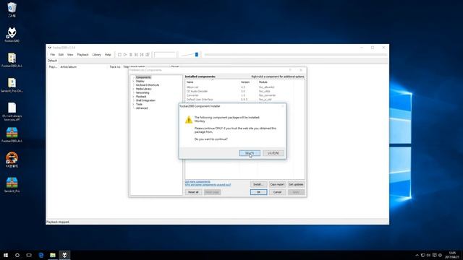Select the foobar2000 desktop shortcut
The image size is (463, 260).
pyautogui.click(x=12, y=35)
